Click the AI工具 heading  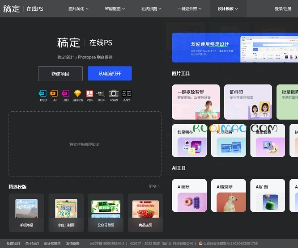coord(179,168)
